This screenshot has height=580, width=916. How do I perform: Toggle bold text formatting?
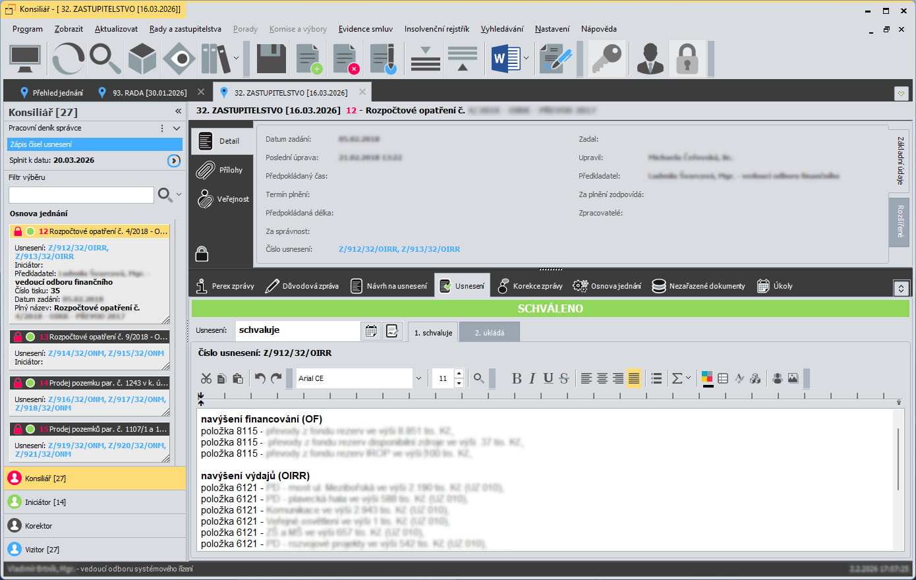[517, 378]
